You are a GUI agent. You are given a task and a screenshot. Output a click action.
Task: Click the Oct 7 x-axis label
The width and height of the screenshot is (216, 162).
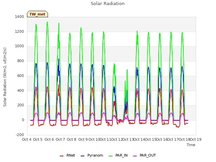coord(60,139)
